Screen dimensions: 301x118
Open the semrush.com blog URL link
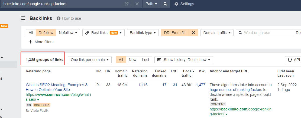coord(58,97)
